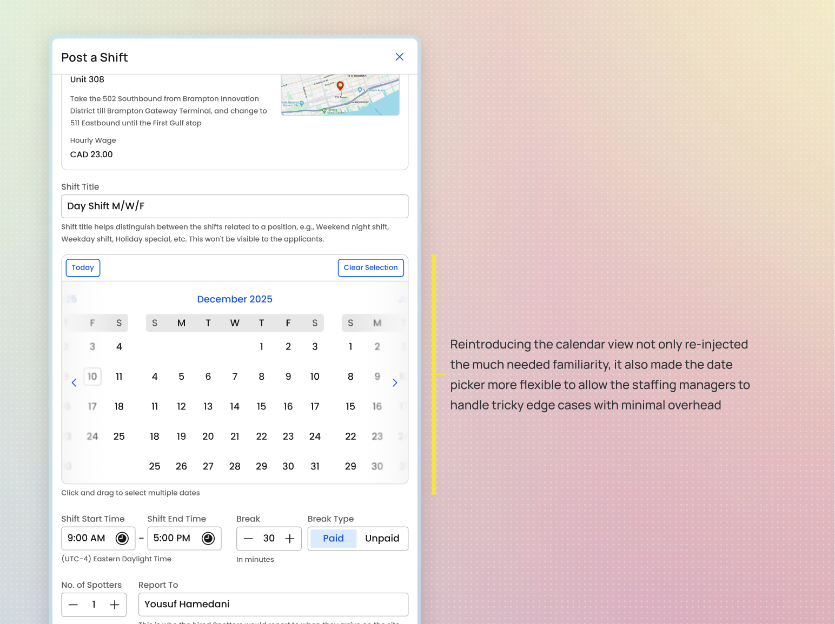Image resolution: width=835 pixels, height=624 pixels.
Task: Click the selected date 10 cell
Action: click(x=92, y=376)
